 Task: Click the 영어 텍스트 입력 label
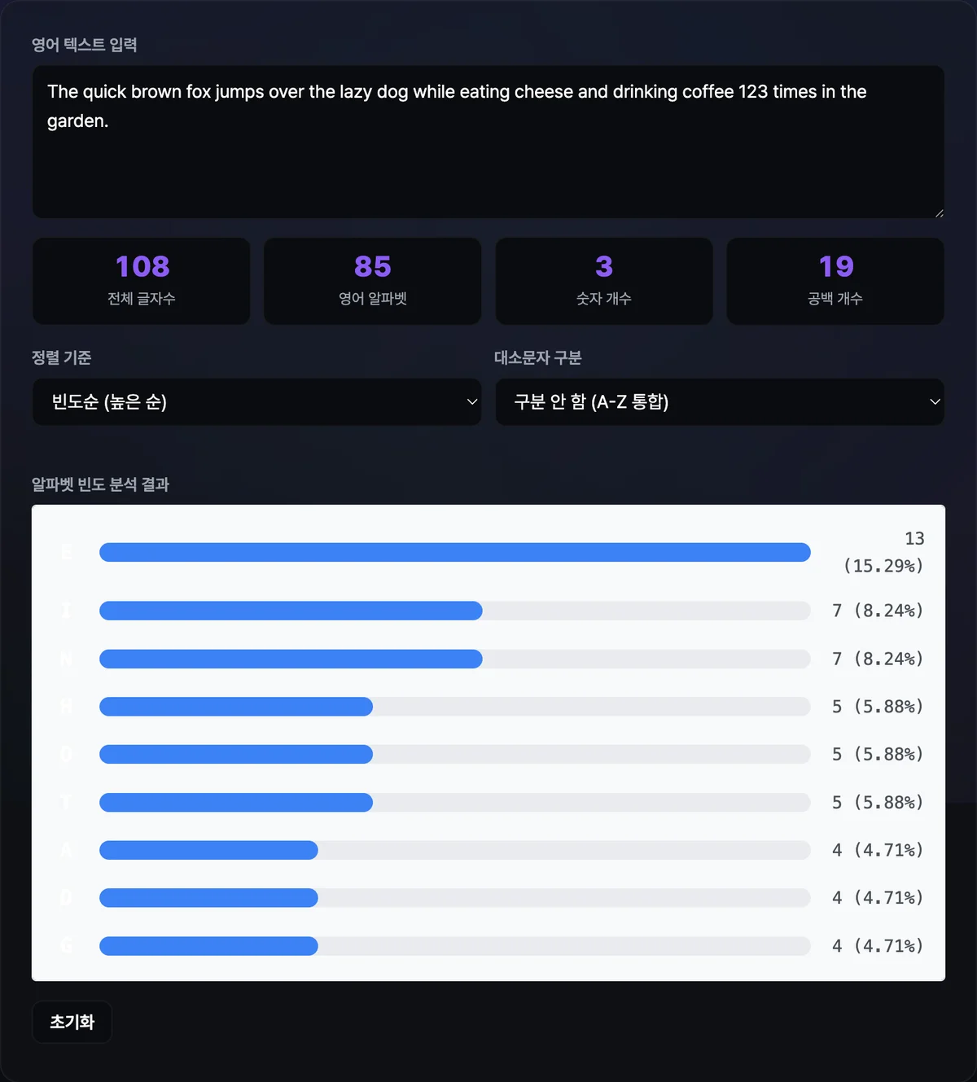84,45
